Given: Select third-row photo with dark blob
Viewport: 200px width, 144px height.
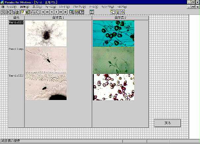Looking at the screenshot, I should click(x=46, y=87).
